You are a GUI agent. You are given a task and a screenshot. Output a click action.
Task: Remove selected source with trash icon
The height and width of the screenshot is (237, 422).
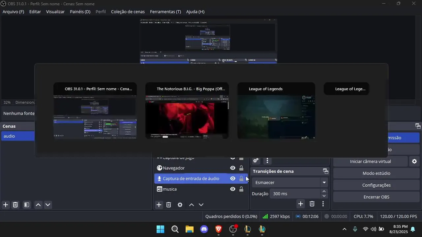pyautogui.click(x=168, y=205)
